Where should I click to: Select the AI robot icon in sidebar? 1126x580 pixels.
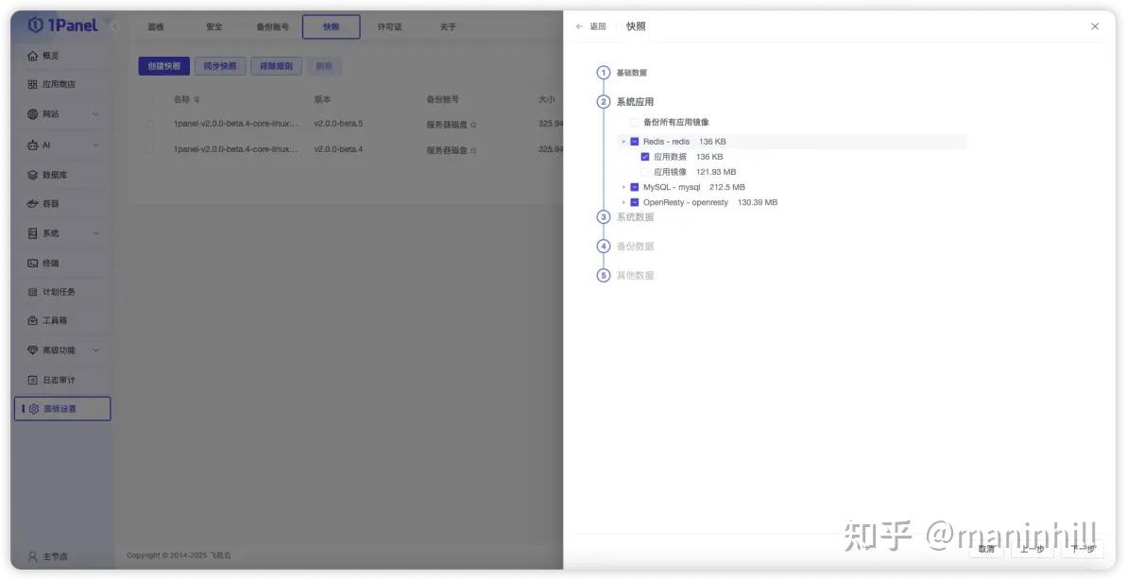pos(32,145)
